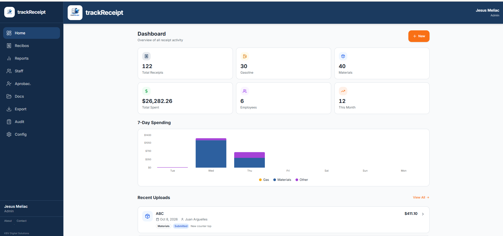The image size is (503, 236).
Task: Go to the Staff menu item
Action: [31, 71]
